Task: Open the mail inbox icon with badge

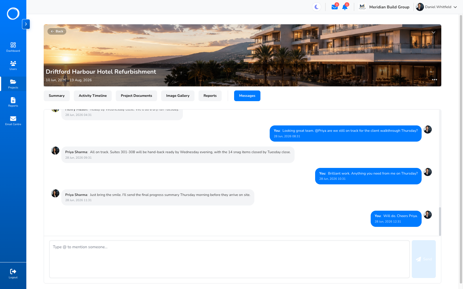Action: pos(335,7)
